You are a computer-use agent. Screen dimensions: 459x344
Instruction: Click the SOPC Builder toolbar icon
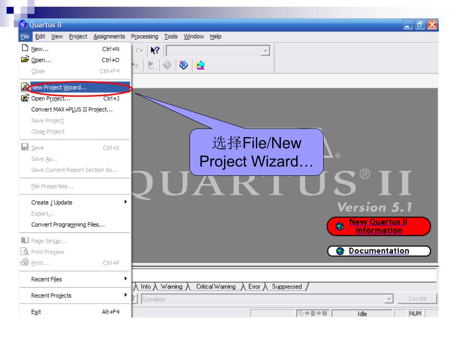click(200, 65)
